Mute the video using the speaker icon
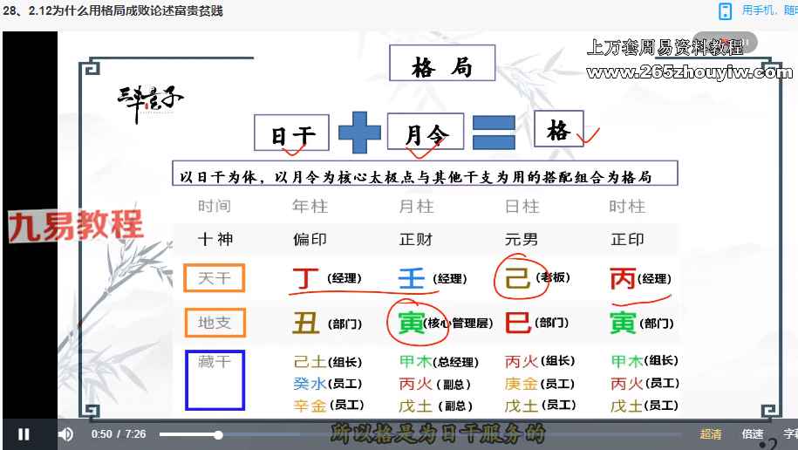Image resolution: width=798 pixels, height=450 pixels. click(65, 434)
